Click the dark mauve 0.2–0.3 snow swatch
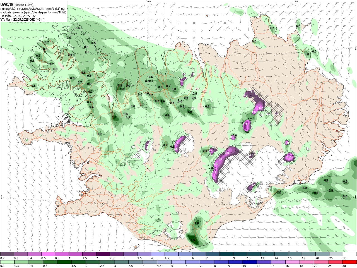The width and height of the screenshot is (357, 268). point(7,254)
